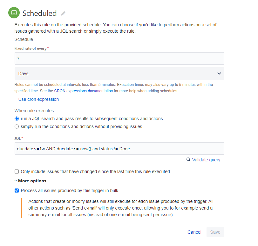258x246 pixels.
Task: Click the run a JQL search label text
Action: pyautogui.click(x=92, y=119)
